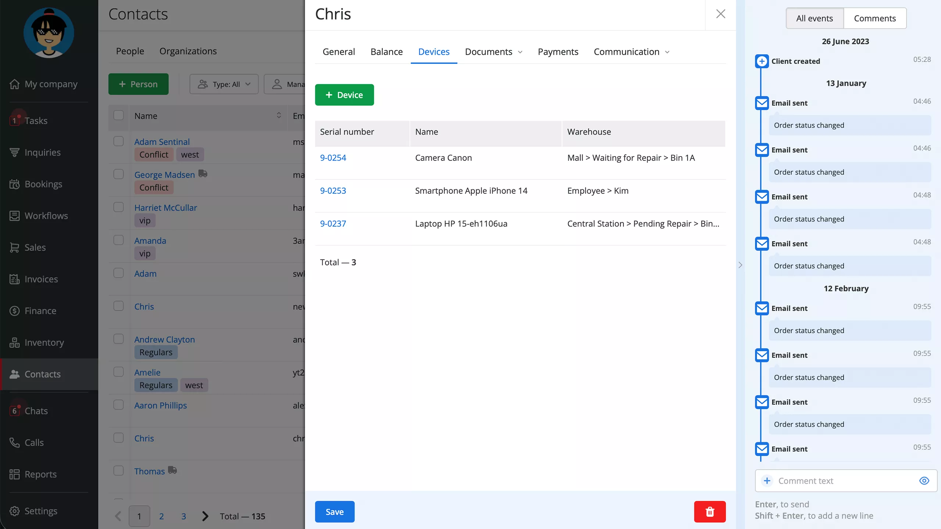This screenshot has width=941, height=529.
Task: Click the green Device button
Action: 344,95
